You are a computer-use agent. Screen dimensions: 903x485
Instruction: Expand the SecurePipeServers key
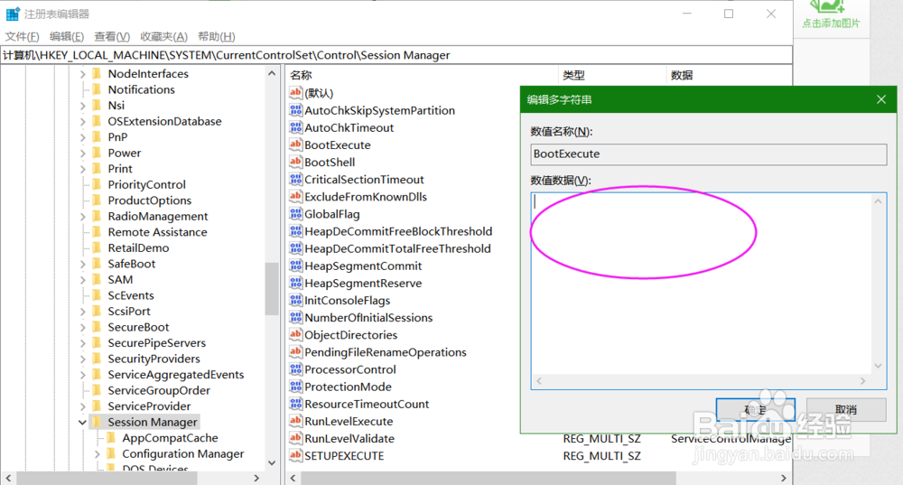82,343
